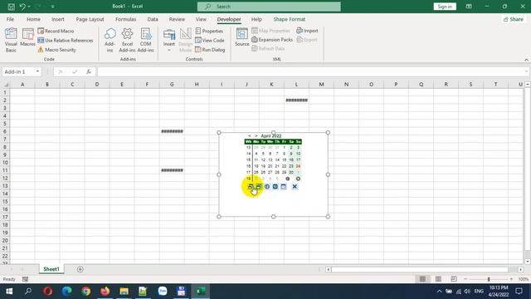
Task: Open the Visual Basic editor
Action: [x=11, y=40]
